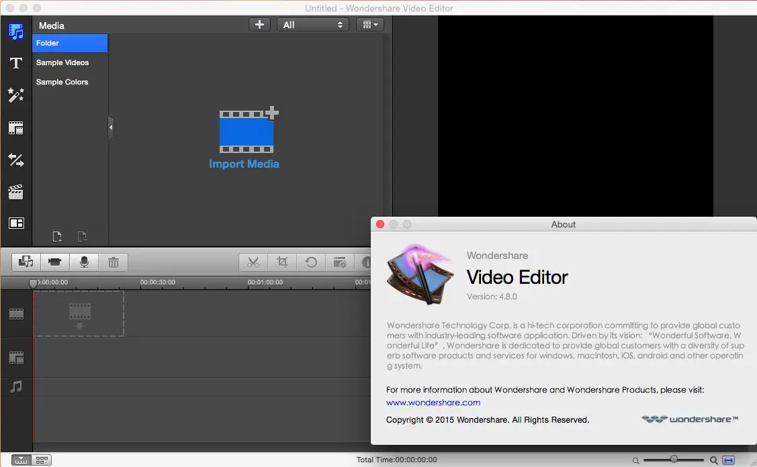
Task: Click the Copyright 2015 Wondershare text
Action: pos(488,420)
